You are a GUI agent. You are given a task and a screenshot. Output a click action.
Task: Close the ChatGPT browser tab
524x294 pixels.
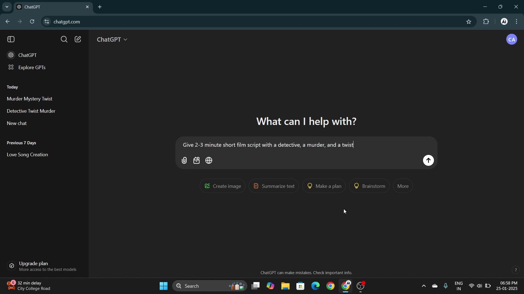pos(88,7)
